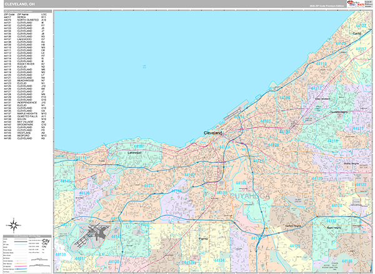Select the WESTLAKE index row

coord(25,133)
